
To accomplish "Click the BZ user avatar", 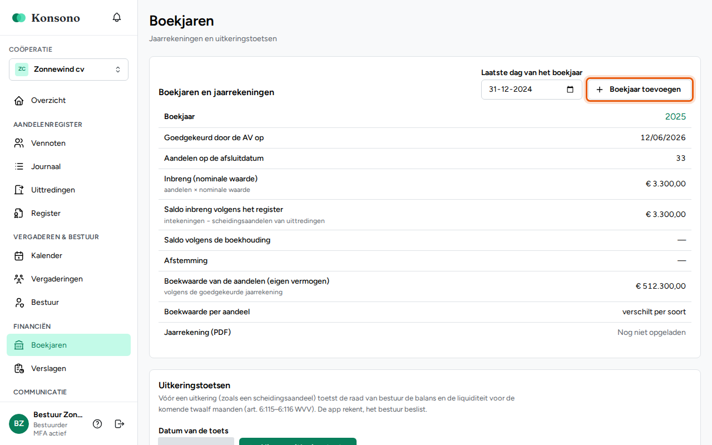I will (19, 424).
